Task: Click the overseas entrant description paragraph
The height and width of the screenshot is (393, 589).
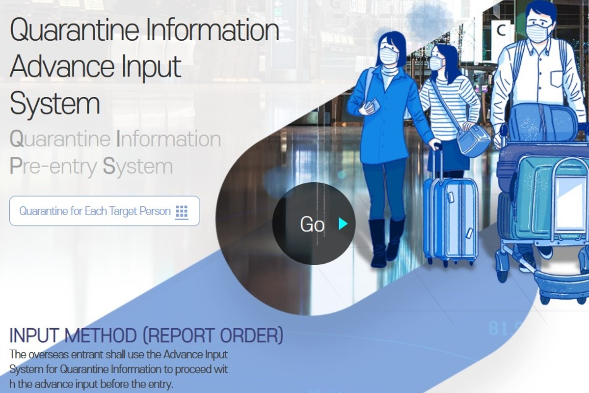Action: [119, 368]
